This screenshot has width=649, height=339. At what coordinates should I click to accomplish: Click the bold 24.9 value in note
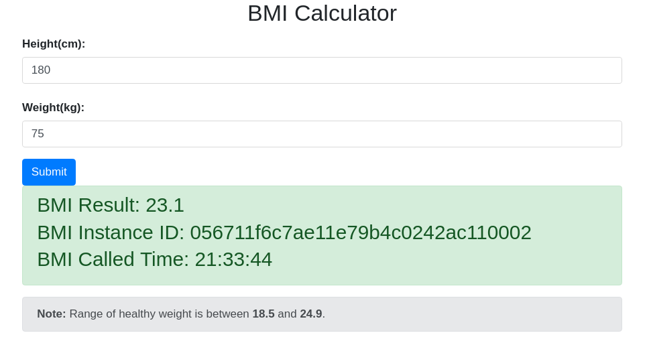pos(311,314)
